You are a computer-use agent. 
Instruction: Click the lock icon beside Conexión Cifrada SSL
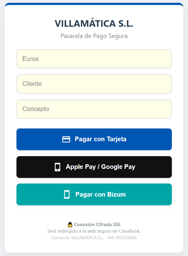pyautogui.click(x=70, y=224)
